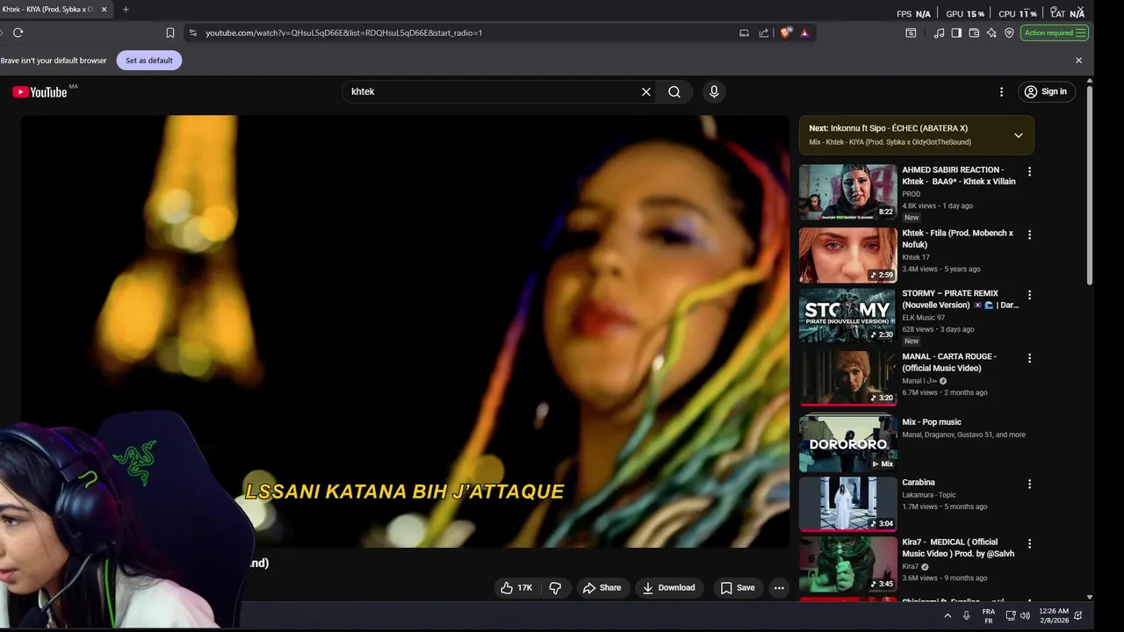
Task: Open a new tab with the plus button
Action: coord(126,10)
